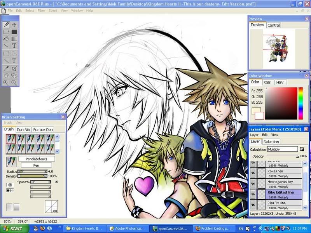Select the Pen drawing tool in toolbox
Image resolution: width=311 pixels, height=233 pixels.
pos(6,25)
